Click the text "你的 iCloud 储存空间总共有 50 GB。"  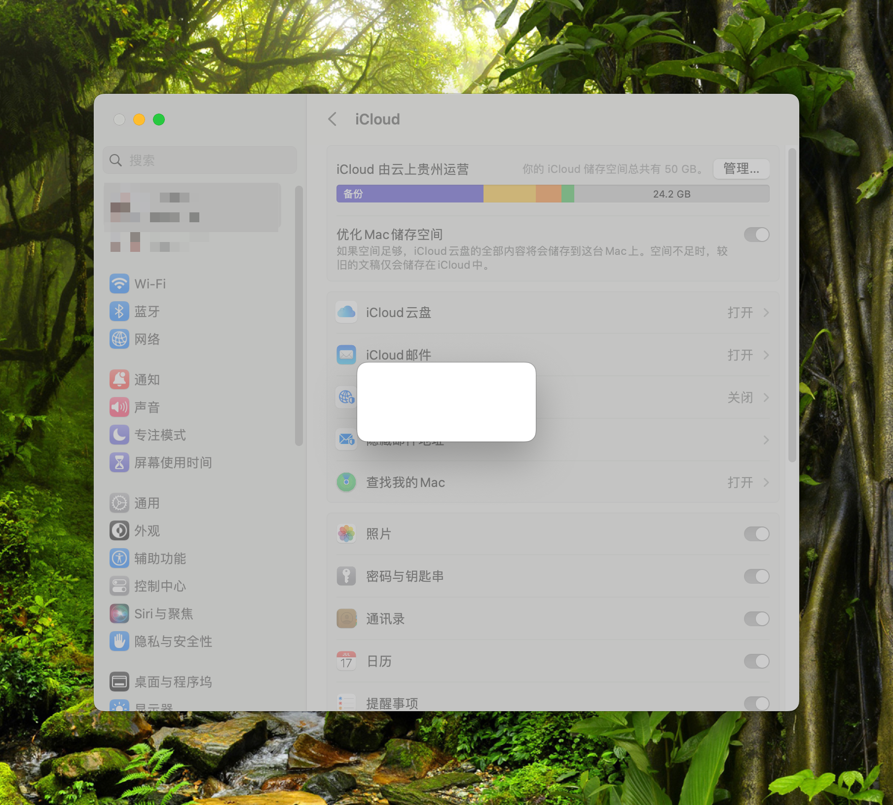(613, 169)
